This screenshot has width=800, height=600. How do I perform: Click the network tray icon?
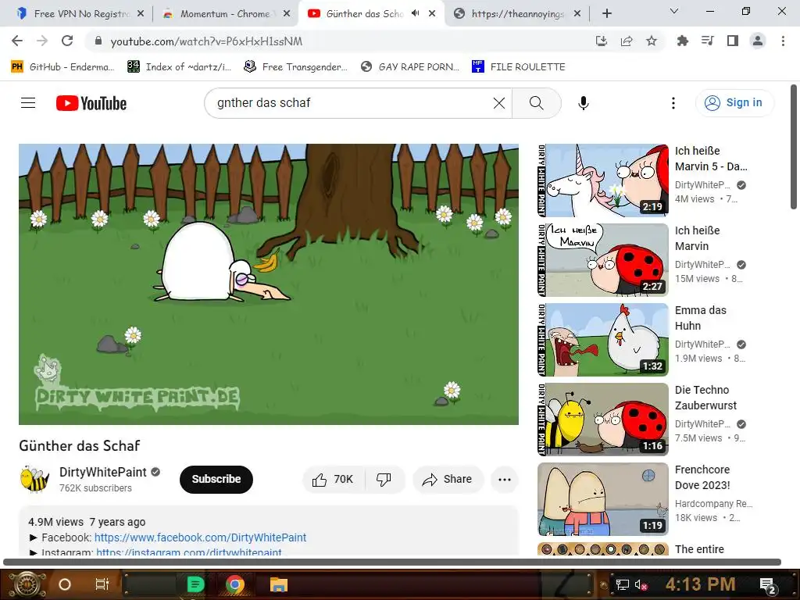pos(622,585)
